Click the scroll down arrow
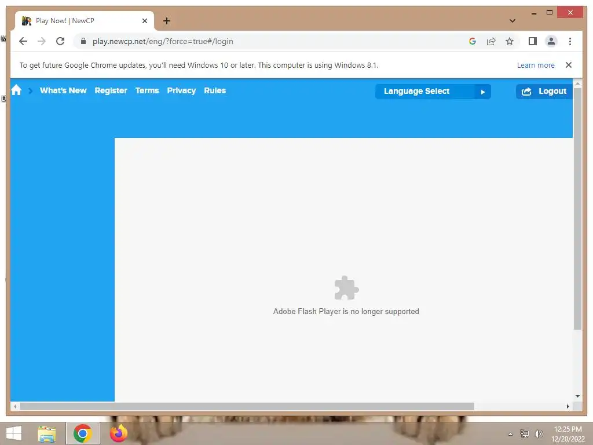This screenshot has width=593, height=445. click(577, 396)
